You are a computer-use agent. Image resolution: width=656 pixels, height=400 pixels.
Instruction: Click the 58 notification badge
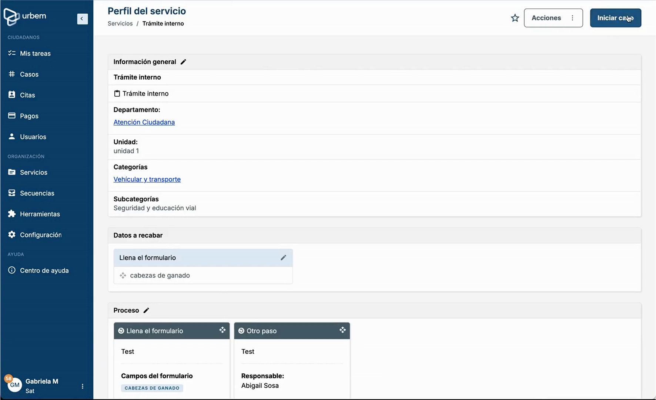coord(8,379)
